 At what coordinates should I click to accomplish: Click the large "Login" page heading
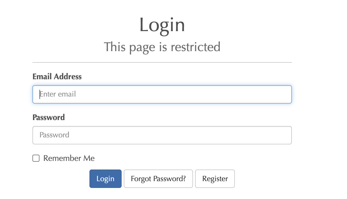pos(162,25)
